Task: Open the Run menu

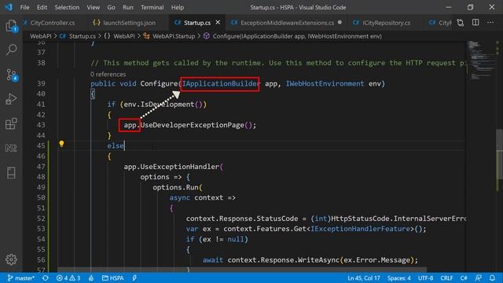Action: coord(127,7)
